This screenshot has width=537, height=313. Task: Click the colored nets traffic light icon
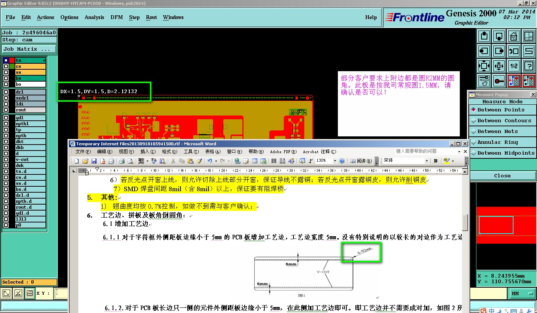pos(514,80)
